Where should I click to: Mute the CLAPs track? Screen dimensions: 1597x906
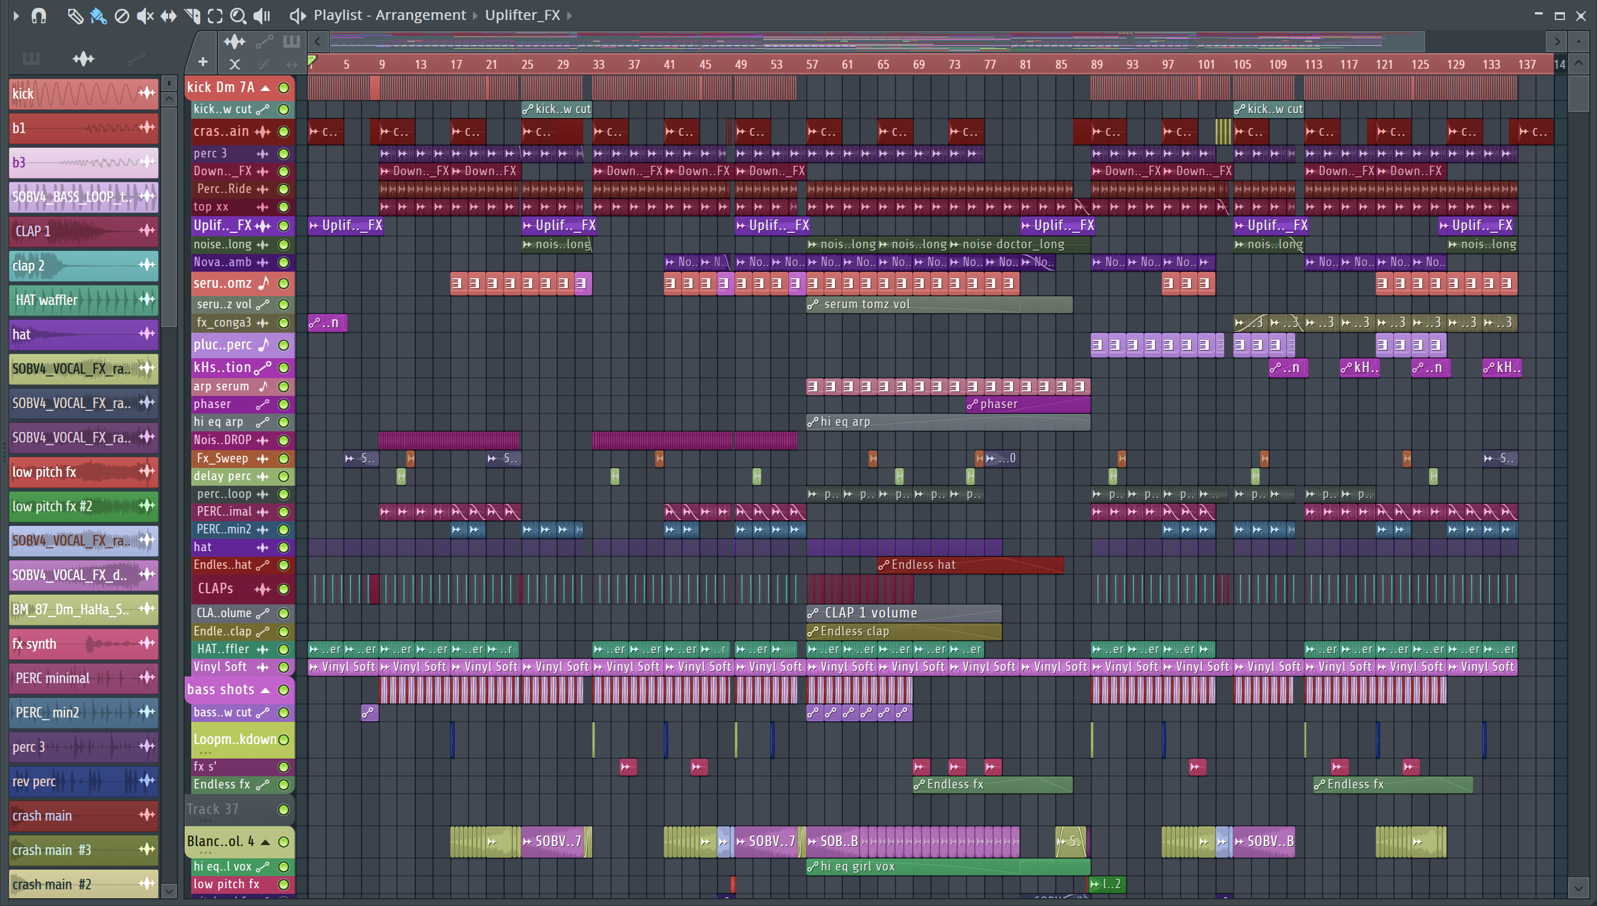284,589
